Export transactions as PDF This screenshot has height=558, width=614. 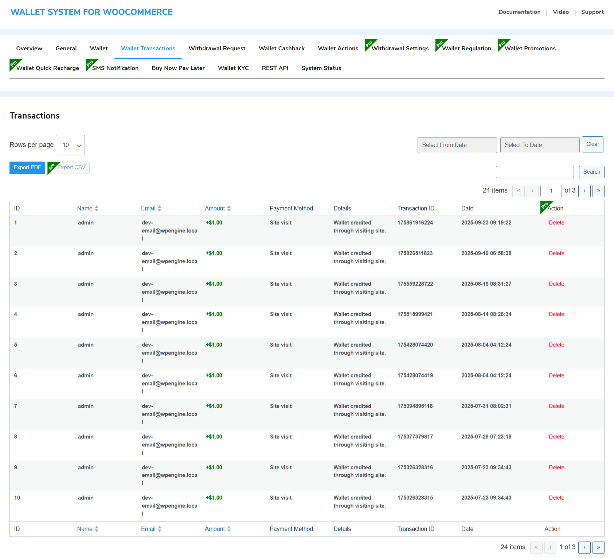[27, 167]
